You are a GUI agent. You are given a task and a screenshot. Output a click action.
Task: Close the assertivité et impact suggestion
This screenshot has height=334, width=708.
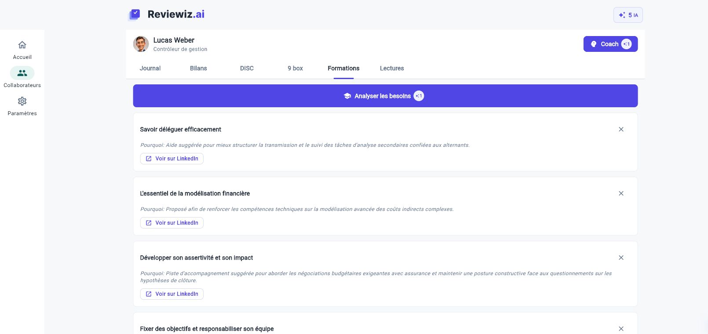click(x=621, y=258)
